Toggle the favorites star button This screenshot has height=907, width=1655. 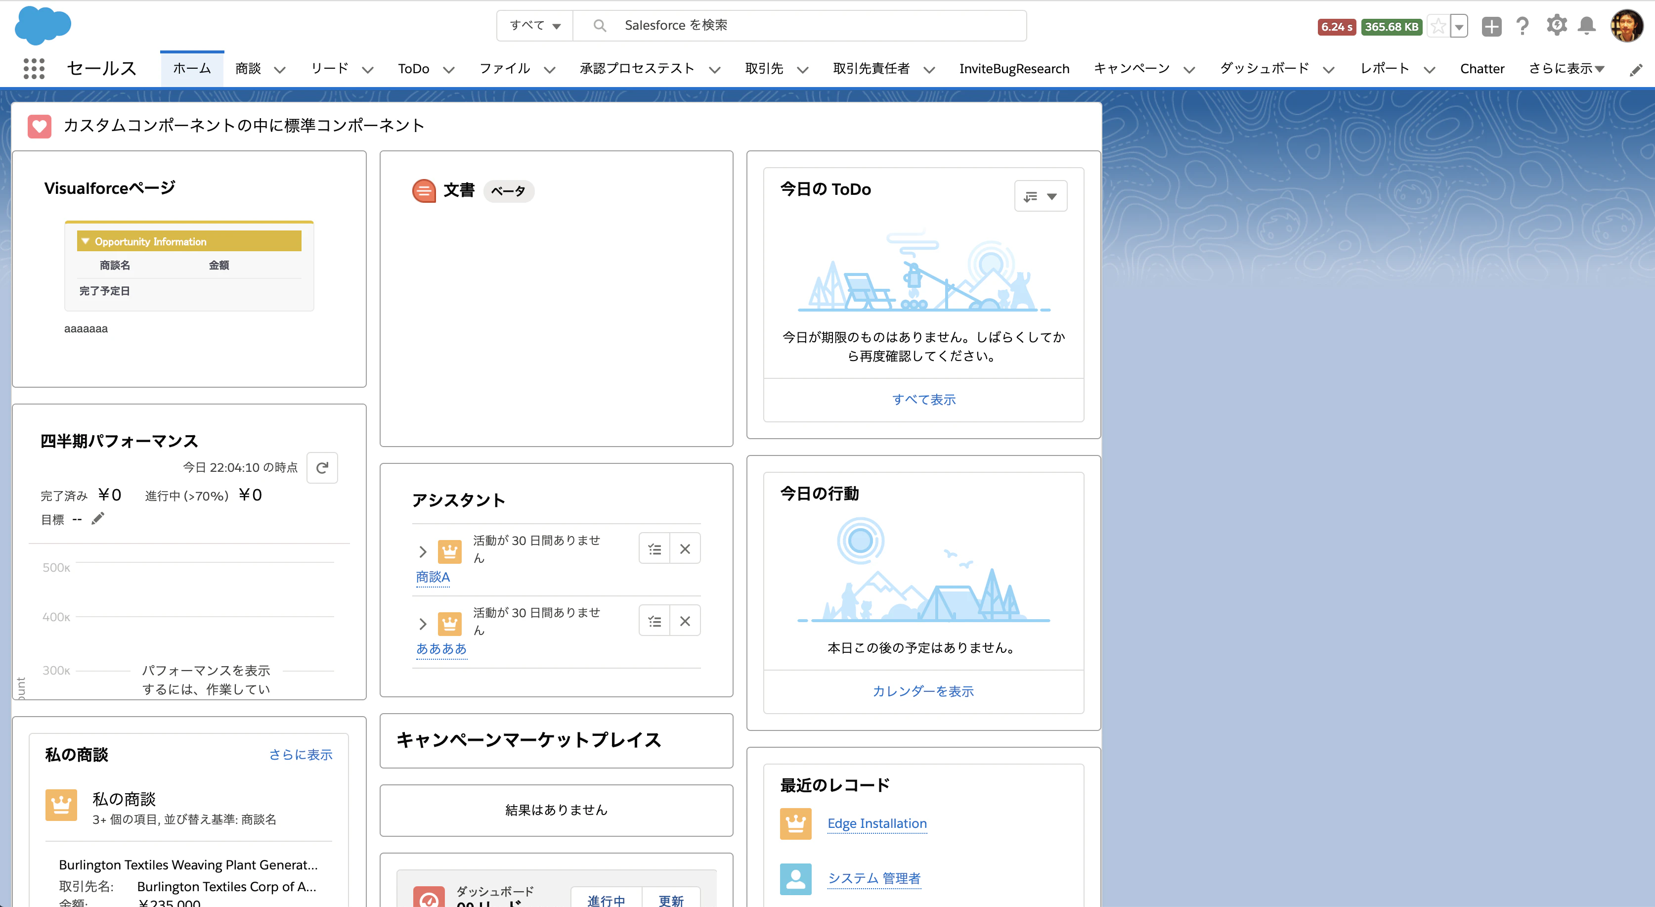click(x=1438, y=26)
